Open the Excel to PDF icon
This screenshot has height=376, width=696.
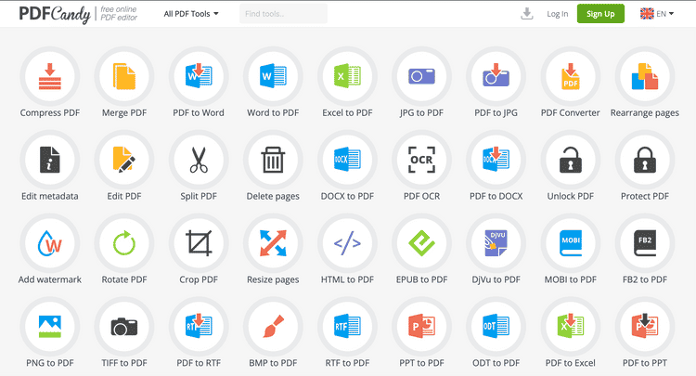(347, 76)
